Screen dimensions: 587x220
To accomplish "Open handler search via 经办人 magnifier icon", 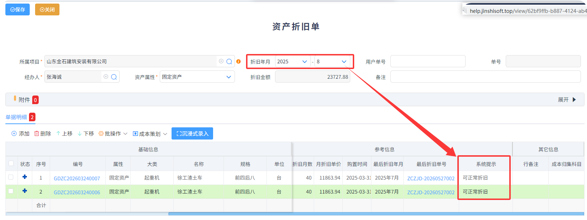I will tap(114, 77).
